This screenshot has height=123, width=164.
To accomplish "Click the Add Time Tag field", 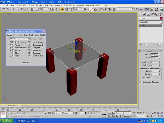I will 94,116.
